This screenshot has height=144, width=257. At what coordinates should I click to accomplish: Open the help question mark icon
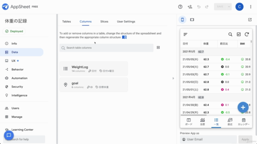[x=180, y=7]
